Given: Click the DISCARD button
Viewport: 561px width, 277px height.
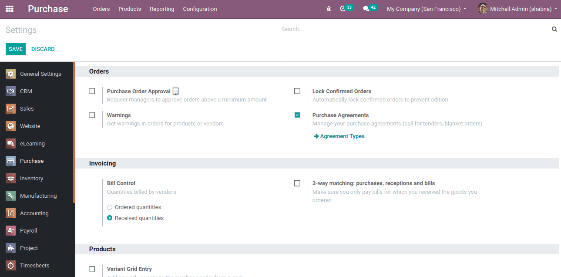Looking at the screenshot, I should [x=43, y=49].
